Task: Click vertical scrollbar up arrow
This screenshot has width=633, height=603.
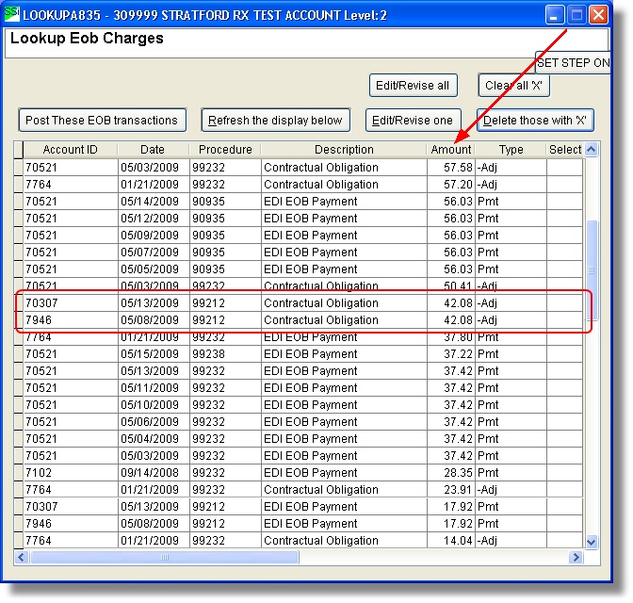Action: pos(591,150)
